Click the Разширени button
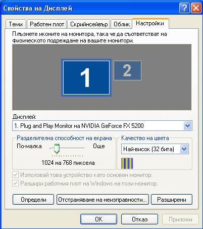This screenshot has width=203, height=229. click(172, 200)
